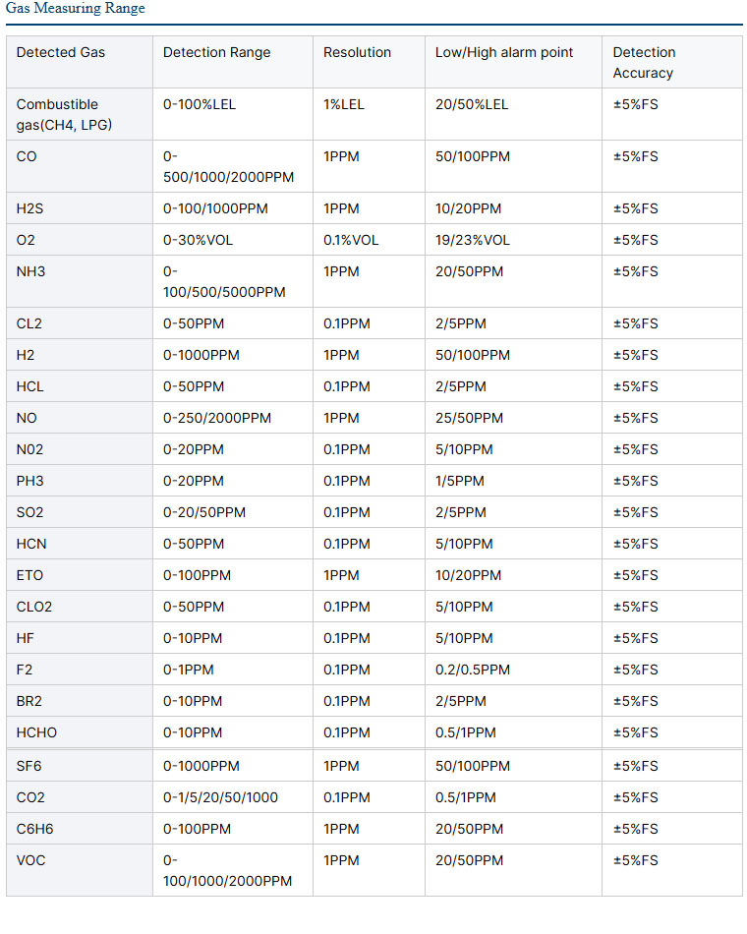Click the Resolution column header
This screenshot has width=747, height=934.
pyautogui.click(x=357, y=52)
